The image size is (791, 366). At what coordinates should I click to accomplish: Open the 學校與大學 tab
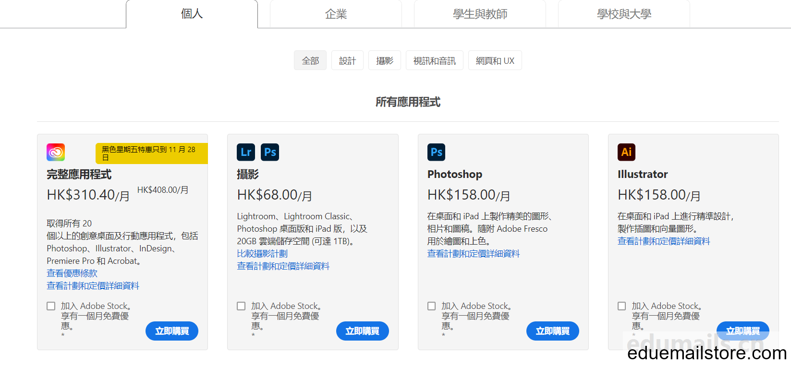(x=624, y=14)
